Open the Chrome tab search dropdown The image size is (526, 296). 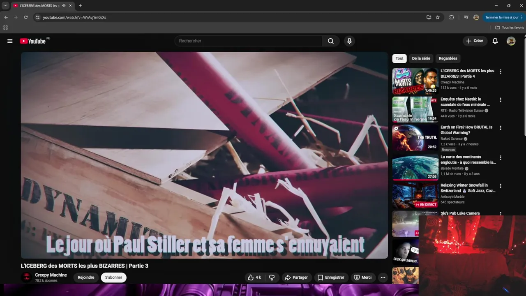(x=5, y=6)
